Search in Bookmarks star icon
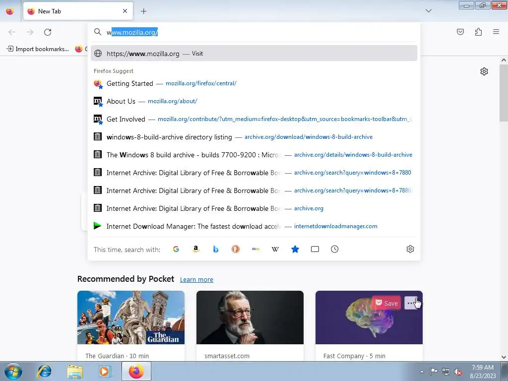This screenshot has height=381, width=508. coord(295,249)
